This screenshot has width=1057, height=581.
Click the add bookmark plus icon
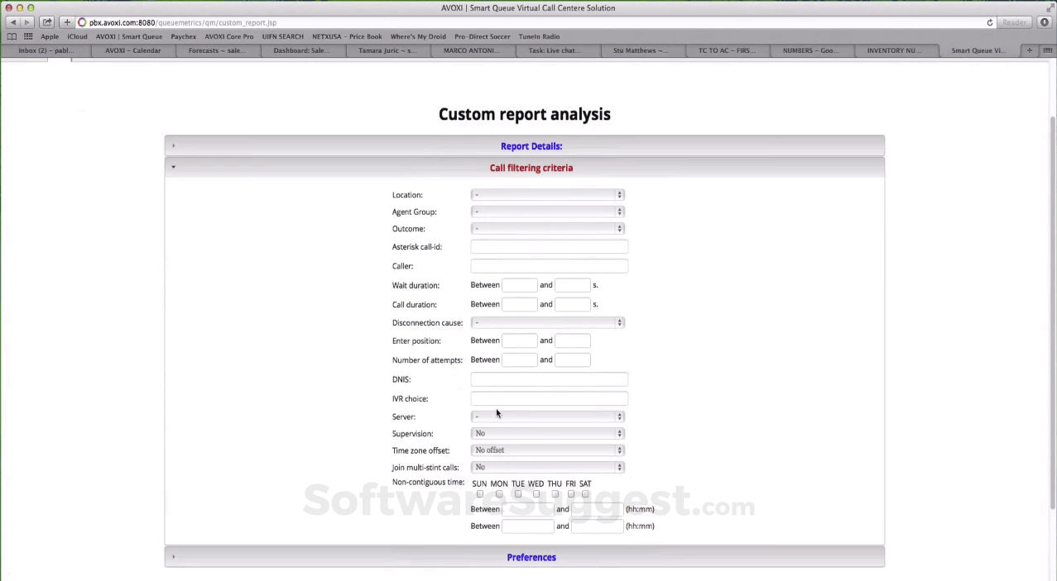[67, 22]
